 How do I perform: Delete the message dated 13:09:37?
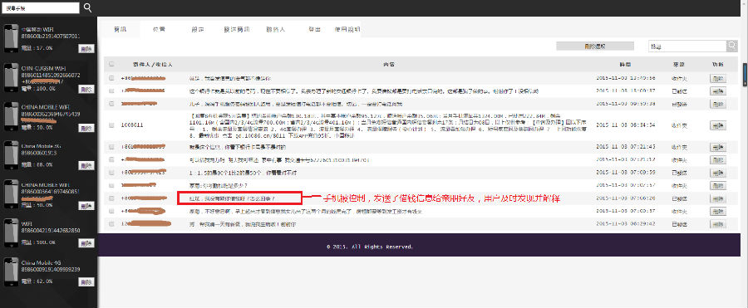coord(718,90)
